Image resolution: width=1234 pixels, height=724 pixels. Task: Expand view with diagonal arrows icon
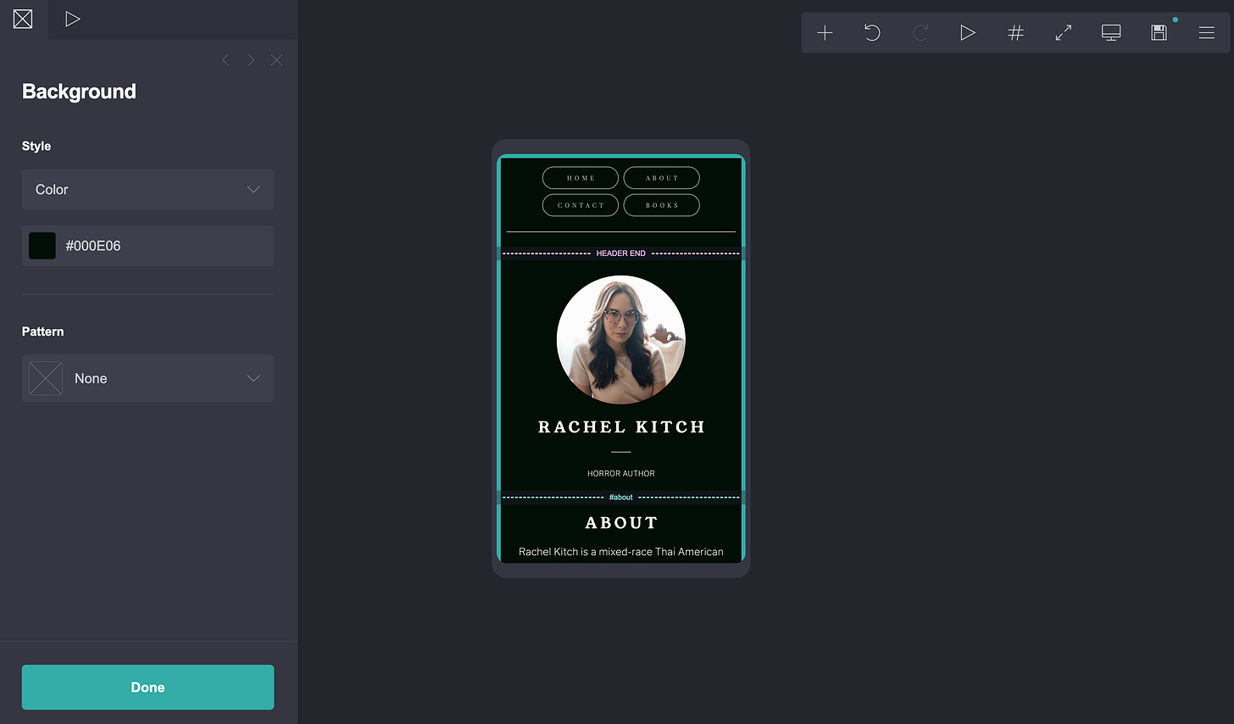coord(1064,32)
